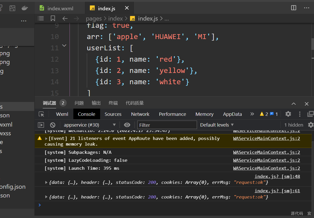Viewport: 314px width, 218px height.
Task: Click the bookmark icon in the breadcrumb bar
Action: tap(53, 18)
